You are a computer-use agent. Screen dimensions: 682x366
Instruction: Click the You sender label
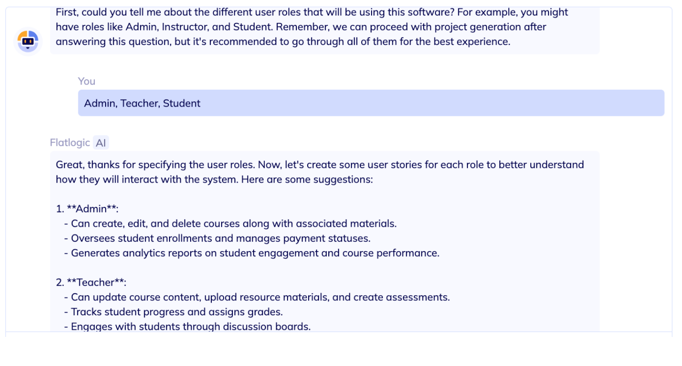pos(86,81)
